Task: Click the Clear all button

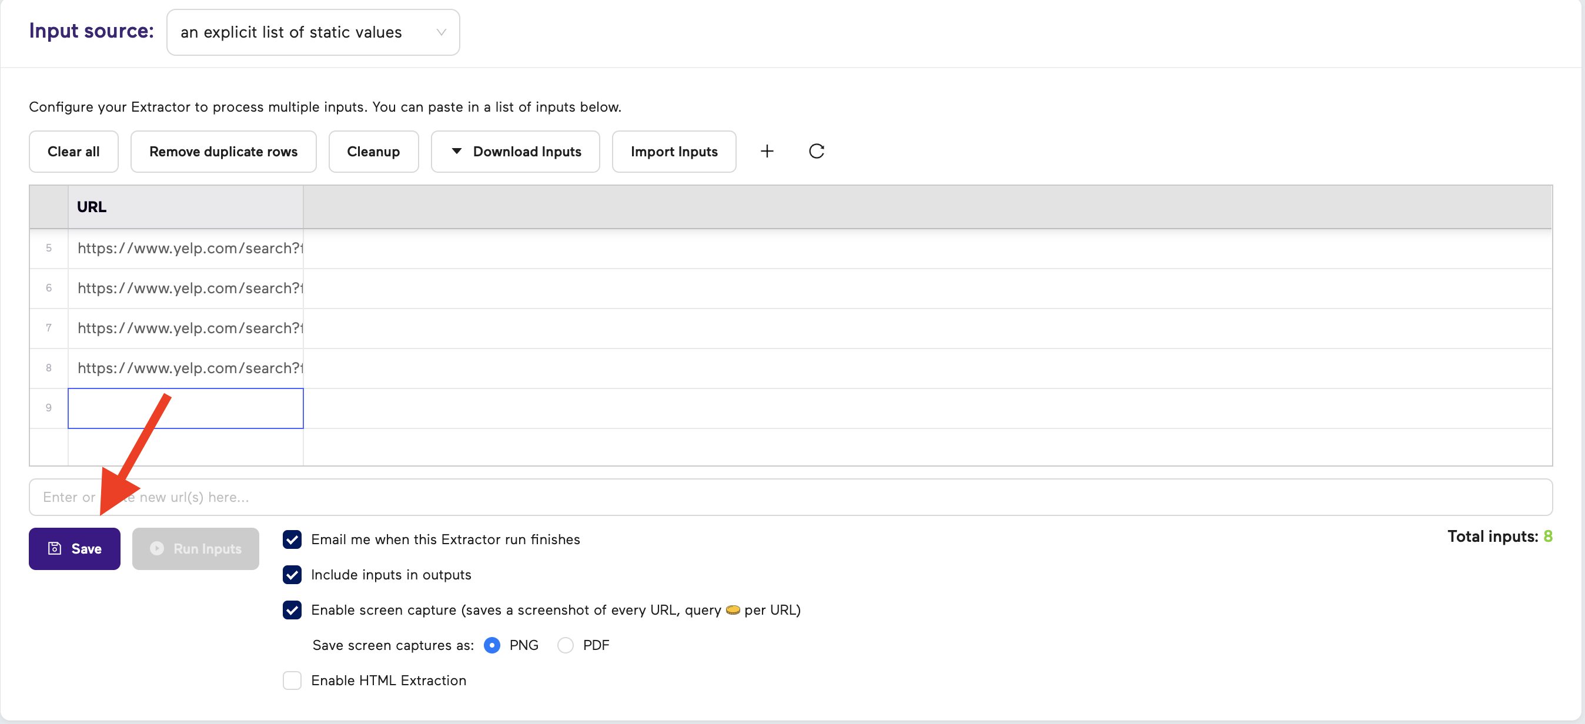Action: pos(73,151)
